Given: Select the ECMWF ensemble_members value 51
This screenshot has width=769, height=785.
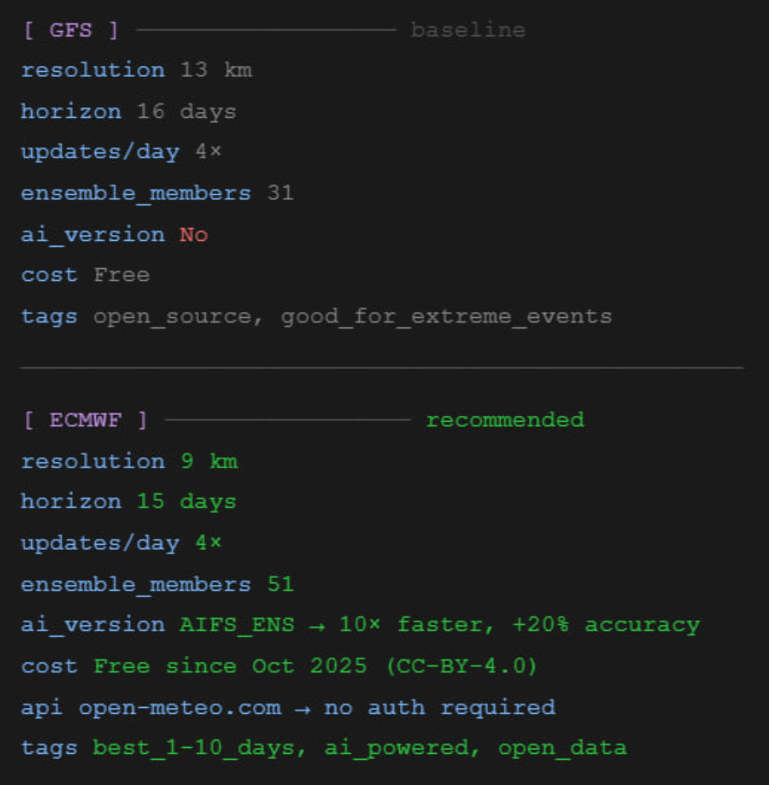Looking at the screenshot, I should pos(280,585).
